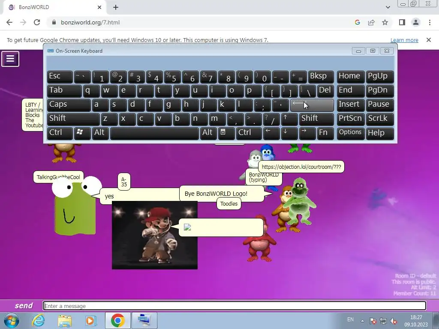This screenshot has width=439, height=329.
Task: Click Chrome's back arrow
Action: coord(9,22)
